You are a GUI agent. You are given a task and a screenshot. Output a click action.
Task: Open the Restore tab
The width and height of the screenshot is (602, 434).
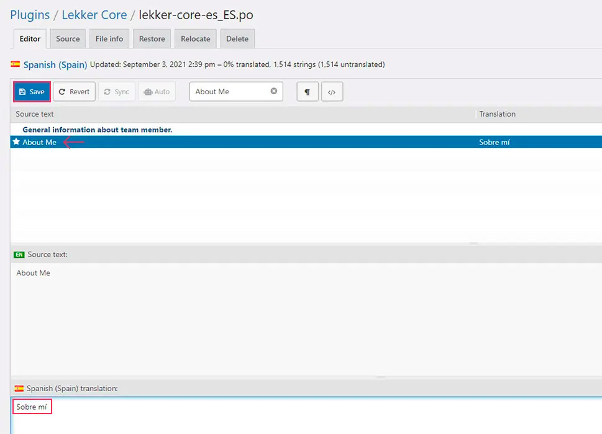point(152,38)
